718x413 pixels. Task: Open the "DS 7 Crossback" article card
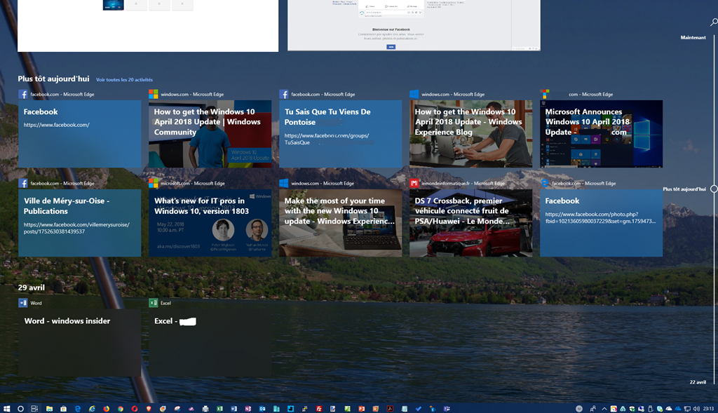point(470,223)
